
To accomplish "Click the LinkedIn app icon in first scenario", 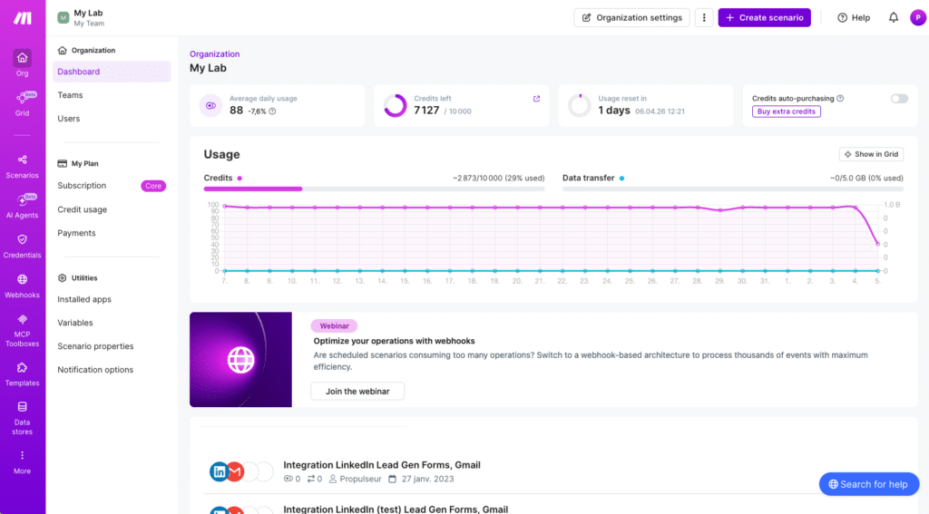I will point(220,471).
